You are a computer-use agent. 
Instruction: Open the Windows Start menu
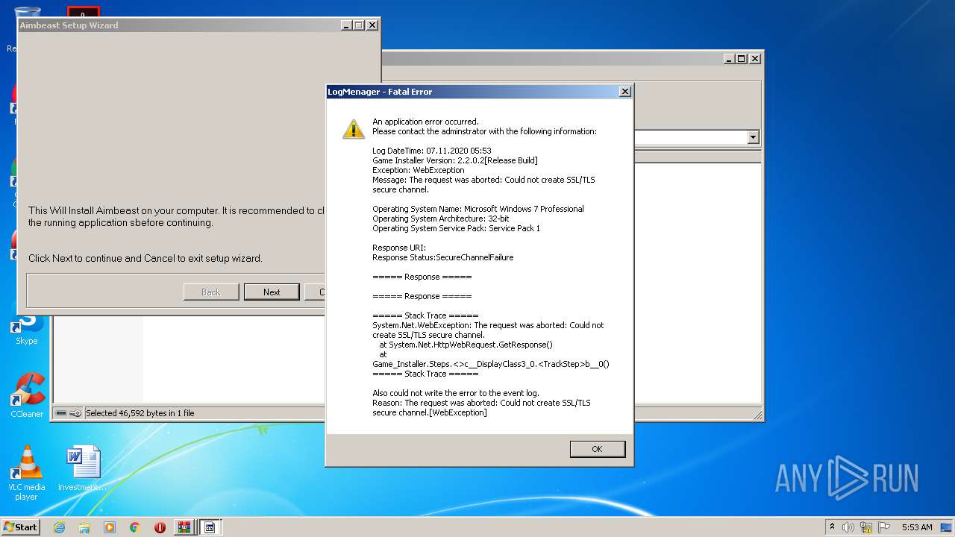click(x=21, y=527)
